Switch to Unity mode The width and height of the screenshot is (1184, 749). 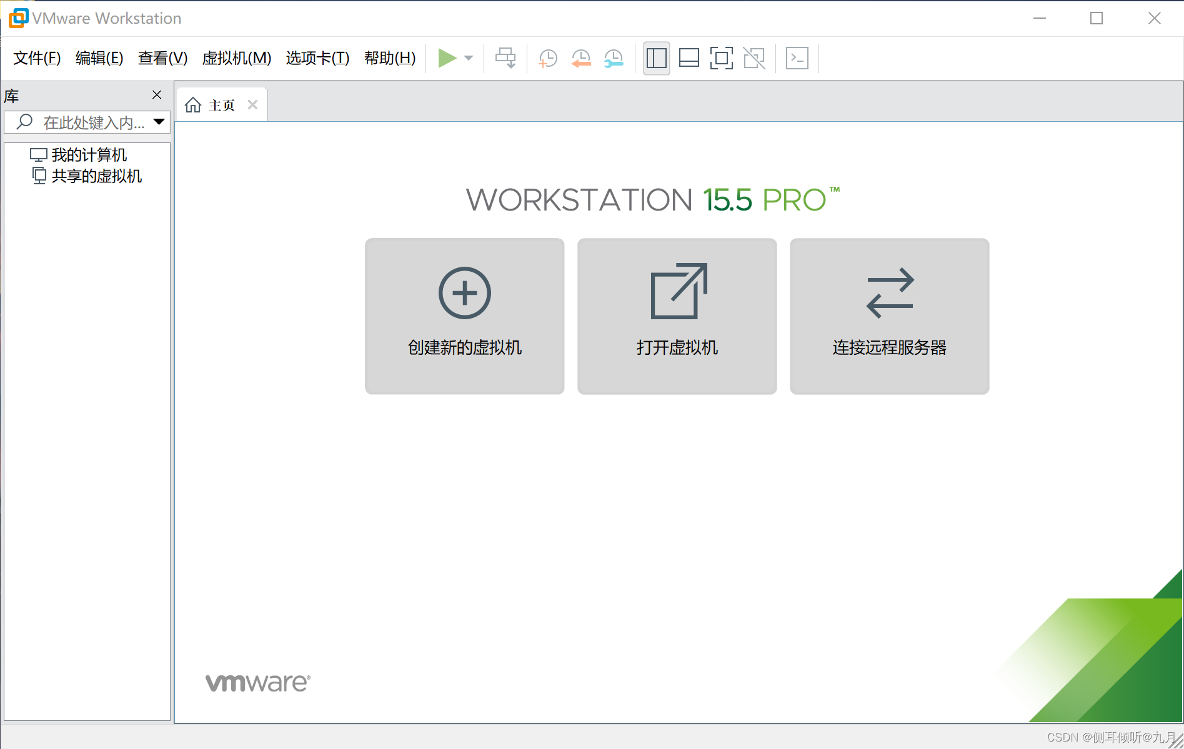tap(754, 57)
